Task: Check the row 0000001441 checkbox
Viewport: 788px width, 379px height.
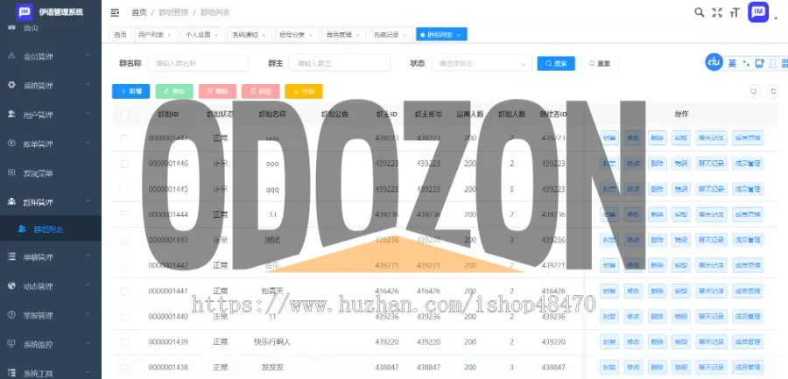Action: (x=124, y=291)
